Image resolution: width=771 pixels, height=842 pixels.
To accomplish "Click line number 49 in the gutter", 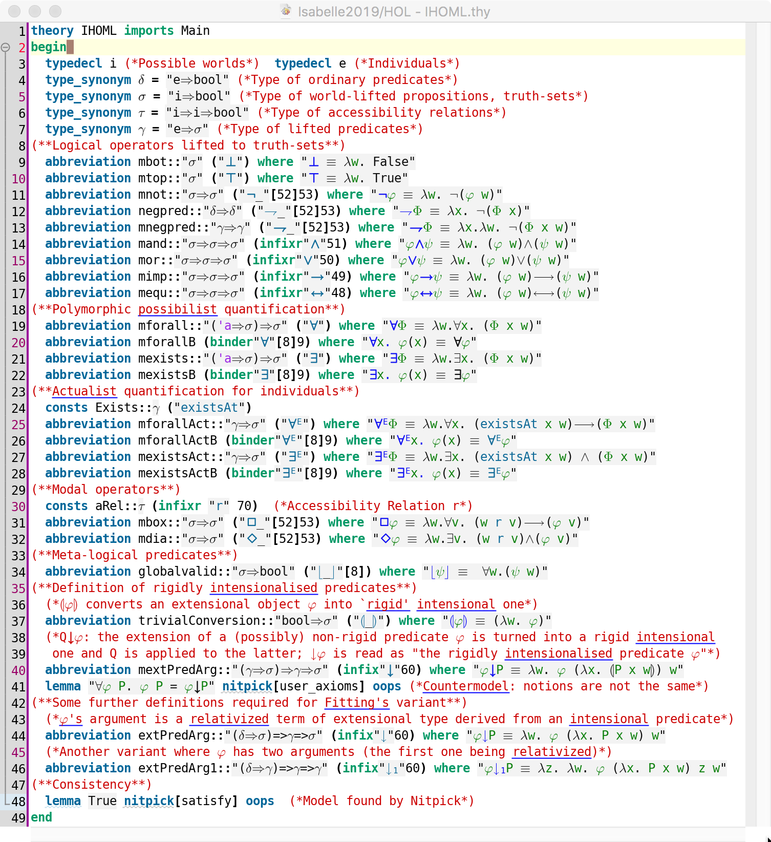I will click(18, 818).
